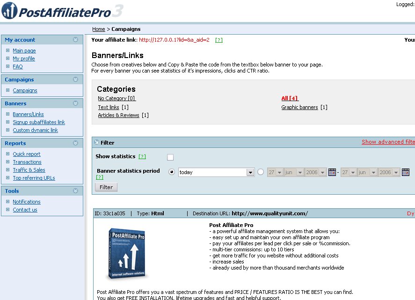Open Custom dynamic link page
Image resolution: width=415 pixels, height=300 pixels.
pos(36,130)
